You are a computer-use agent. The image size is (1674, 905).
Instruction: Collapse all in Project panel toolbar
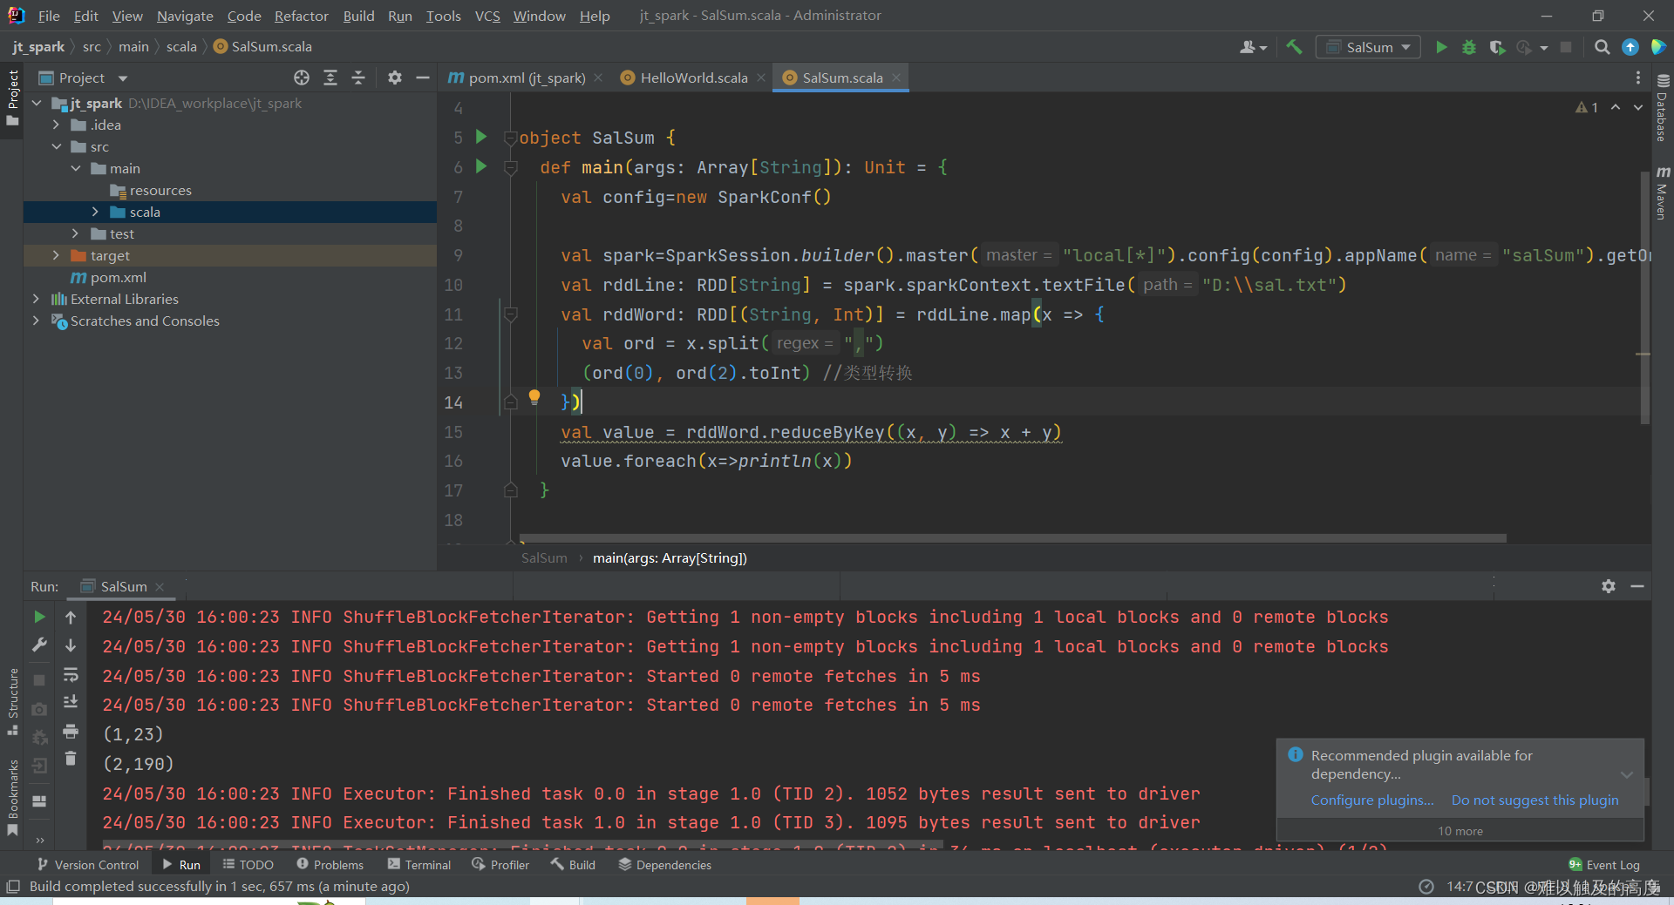point(358,78)
